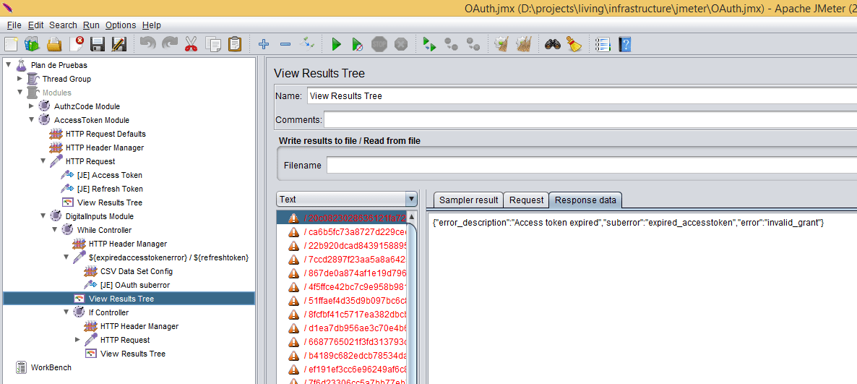Clear current results with the broom icon
This screenshot has width=857, height=384.
pyautogui.click(x=501, y=44)
